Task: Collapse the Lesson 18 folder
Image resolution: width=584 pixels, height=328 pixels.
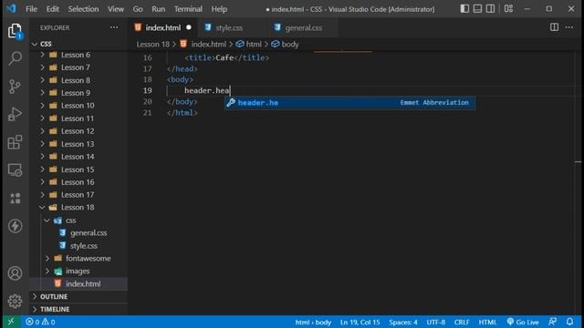Action: pos(78,208)
